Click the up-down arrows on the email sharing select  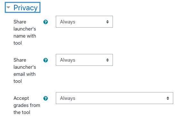coord(107,60)
